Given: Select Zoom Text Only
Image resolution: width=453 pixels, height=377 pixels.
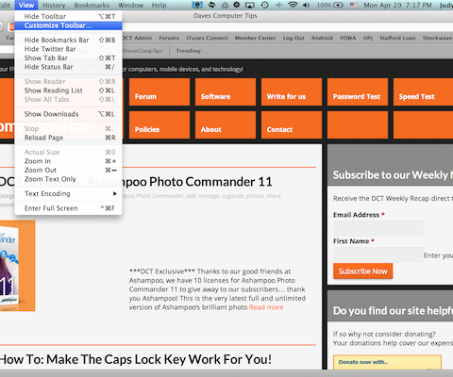Looking at the screenshot, I should (68, 179).
